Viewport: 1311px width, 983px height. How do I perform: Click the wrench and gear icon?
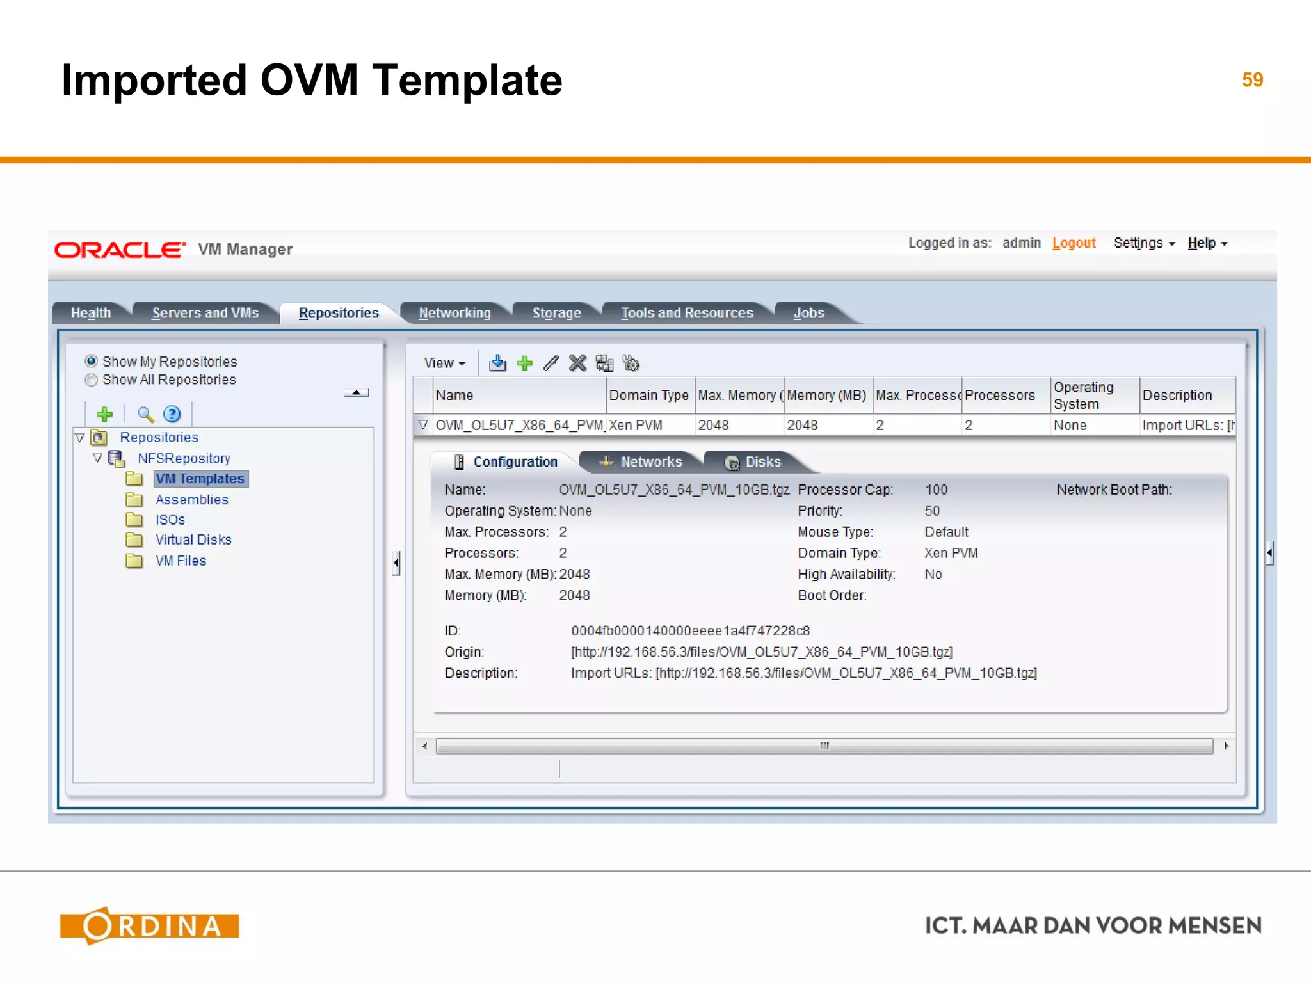(631, 364)
